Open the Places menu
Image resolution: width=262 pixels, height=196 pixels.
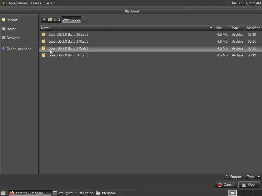click(36, 3)
